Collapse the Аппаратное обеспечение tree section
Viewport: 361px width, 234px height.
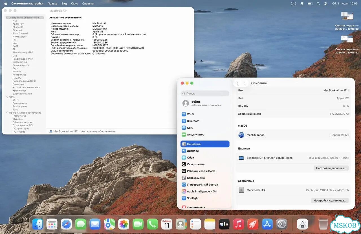pos(7,18)
